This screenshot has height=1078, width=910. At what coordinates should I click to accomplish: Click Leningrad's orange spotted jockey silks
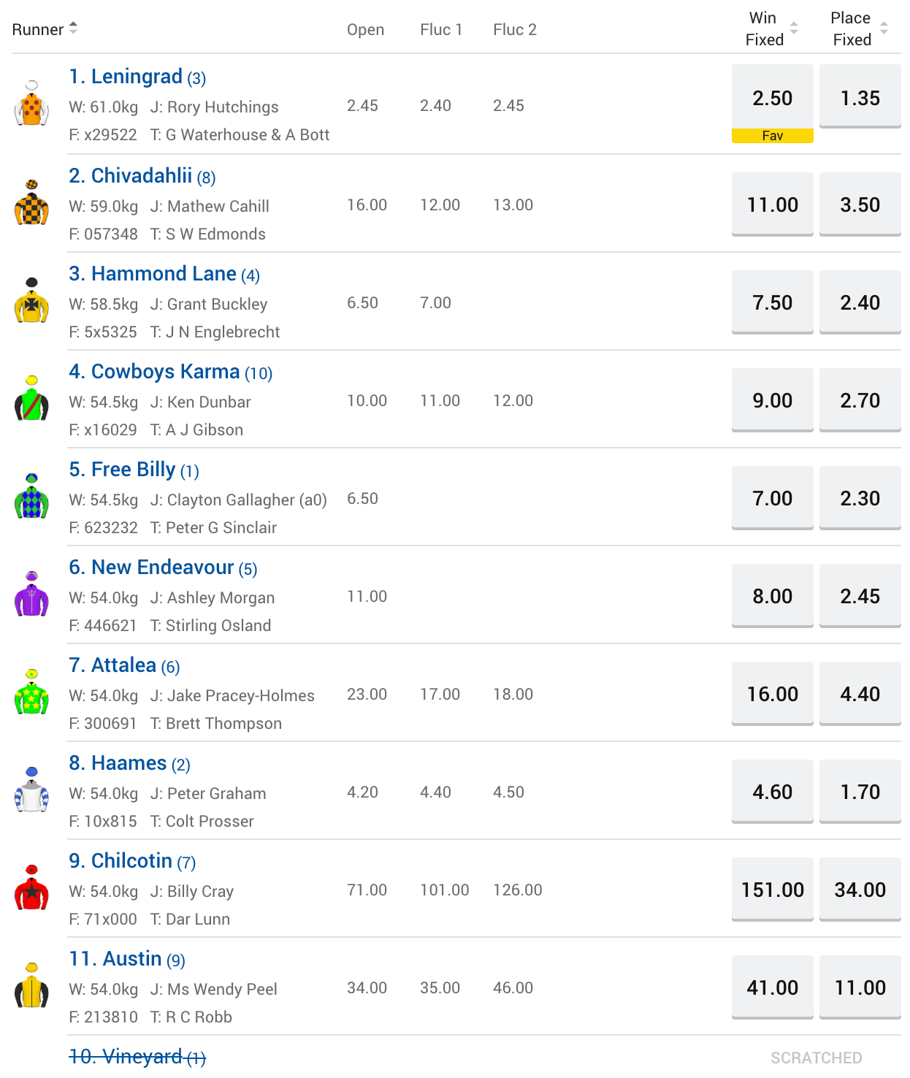coord(31,106)
